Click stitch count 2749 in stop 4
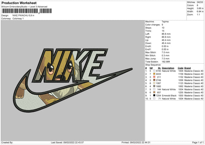Image resolution: width=205 pixels, height=145 pixels. (158, 80)
